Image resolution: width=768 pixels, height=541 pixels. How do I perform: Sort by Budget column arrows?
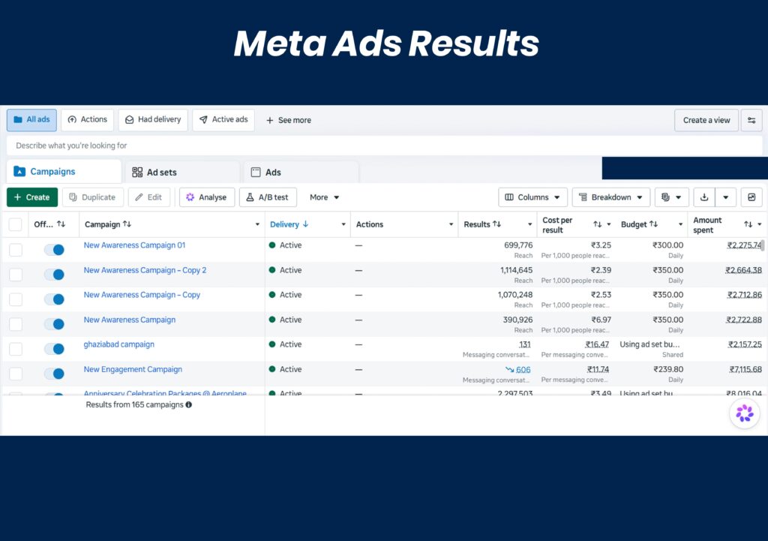pyautogui.click(x=653, y=224)
